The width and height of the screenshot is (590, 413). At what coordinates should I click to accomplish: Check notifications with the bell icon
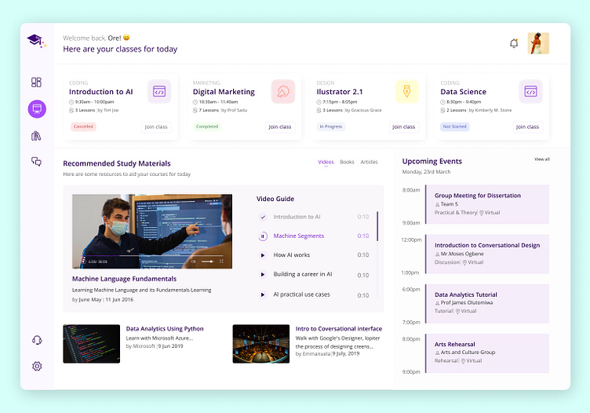pyautogui.click(x=514, y=43)
